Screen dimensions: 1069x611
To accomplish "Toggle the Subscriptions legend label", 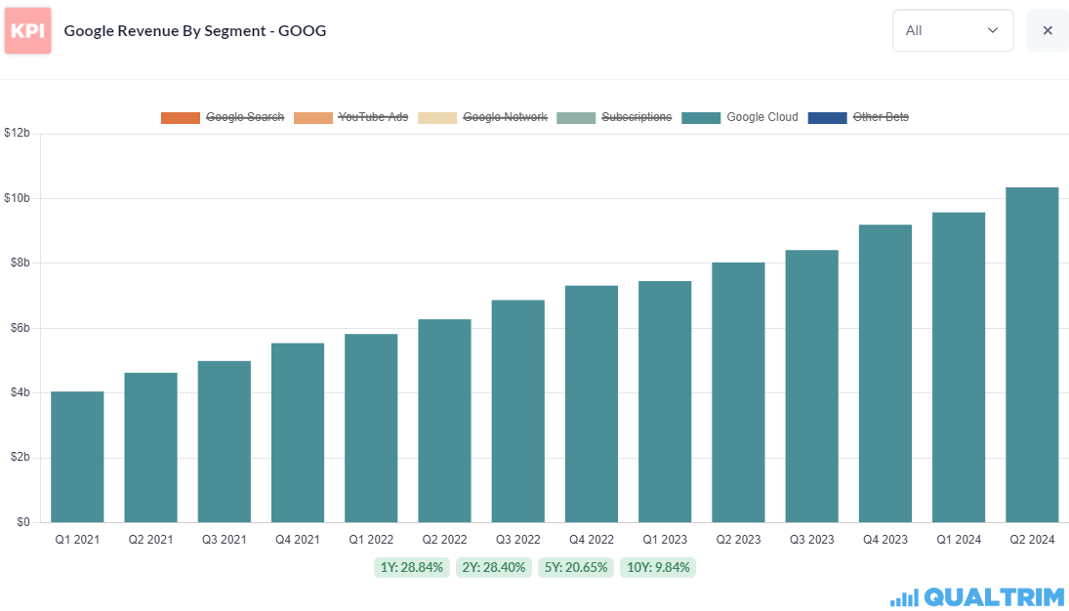I will point(637,117).
